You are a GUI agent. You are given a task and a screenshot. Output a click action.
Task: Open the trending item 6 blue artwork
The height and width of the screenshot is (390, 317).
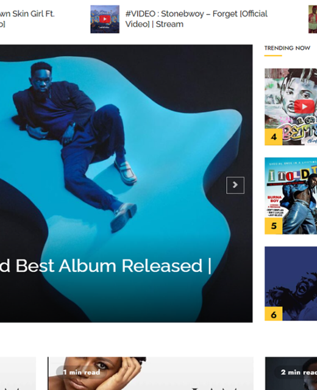291,283
